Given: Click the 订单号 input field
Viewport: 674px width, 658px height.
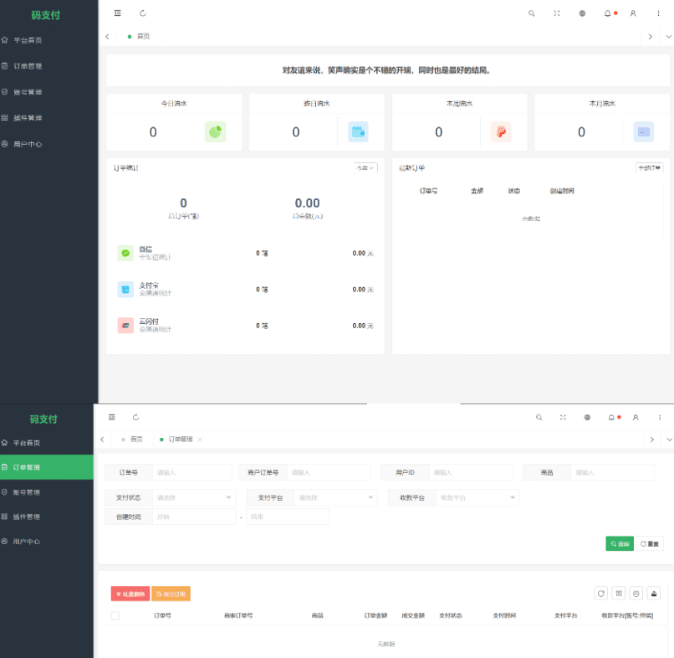Looking at the screenshot, I should click(x=191, y=471).
